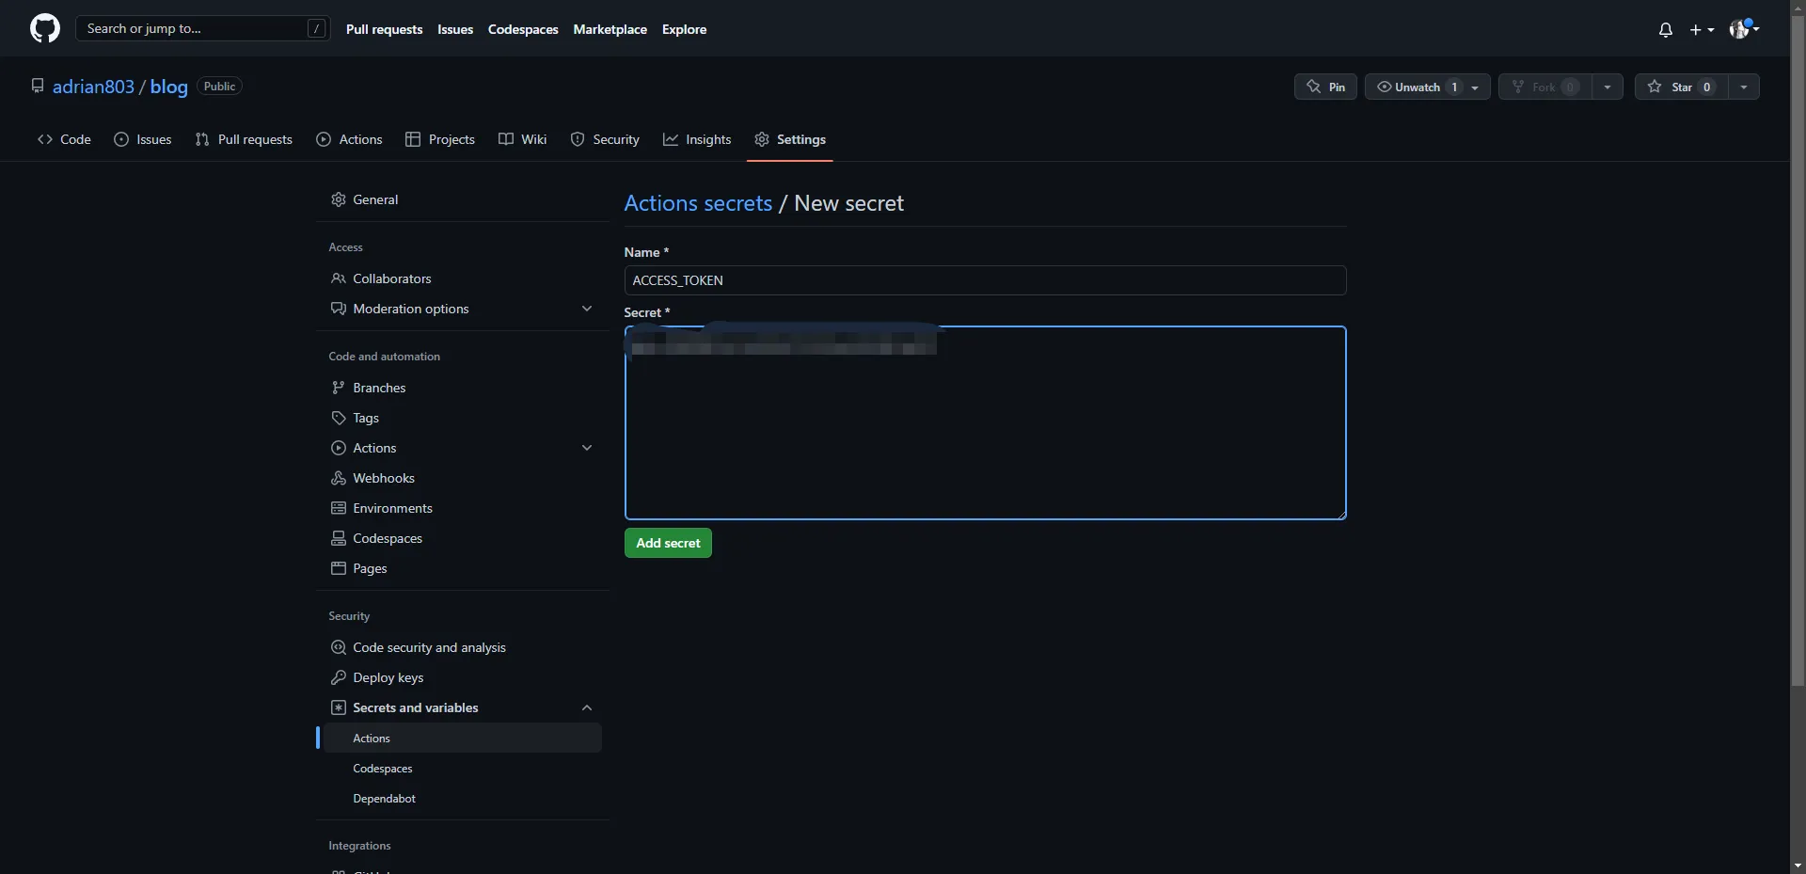Click the Environments icon in sidebar
The height and width of the screenshot is (874, 1806).
(x=339, y=508)
